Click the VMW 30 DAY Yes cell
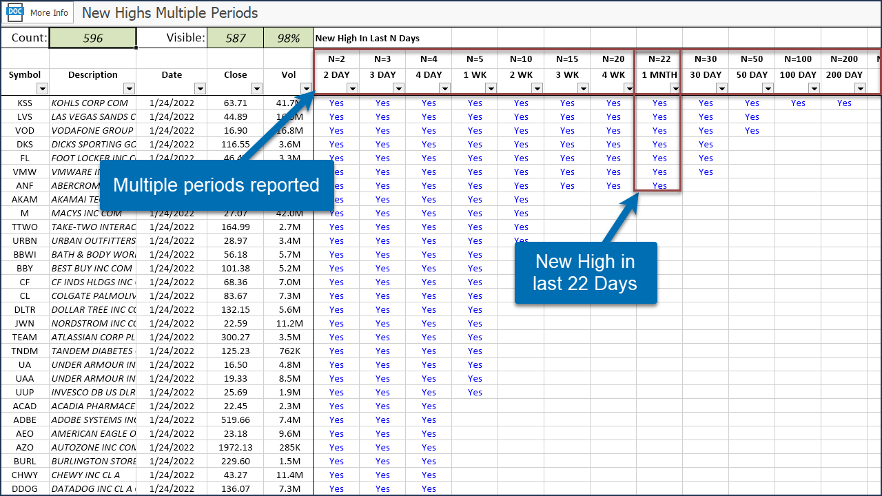The height and width of the screenshot is (496, 882). (x=706, y=172)
